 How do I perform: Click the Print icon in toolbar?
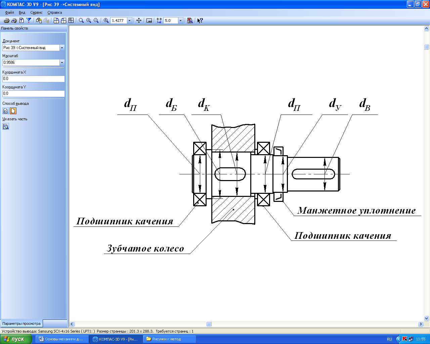tap(6, 20)
